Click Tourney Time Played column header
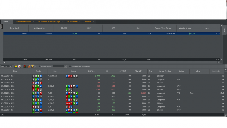227x128 pixels. coord(163,28)
